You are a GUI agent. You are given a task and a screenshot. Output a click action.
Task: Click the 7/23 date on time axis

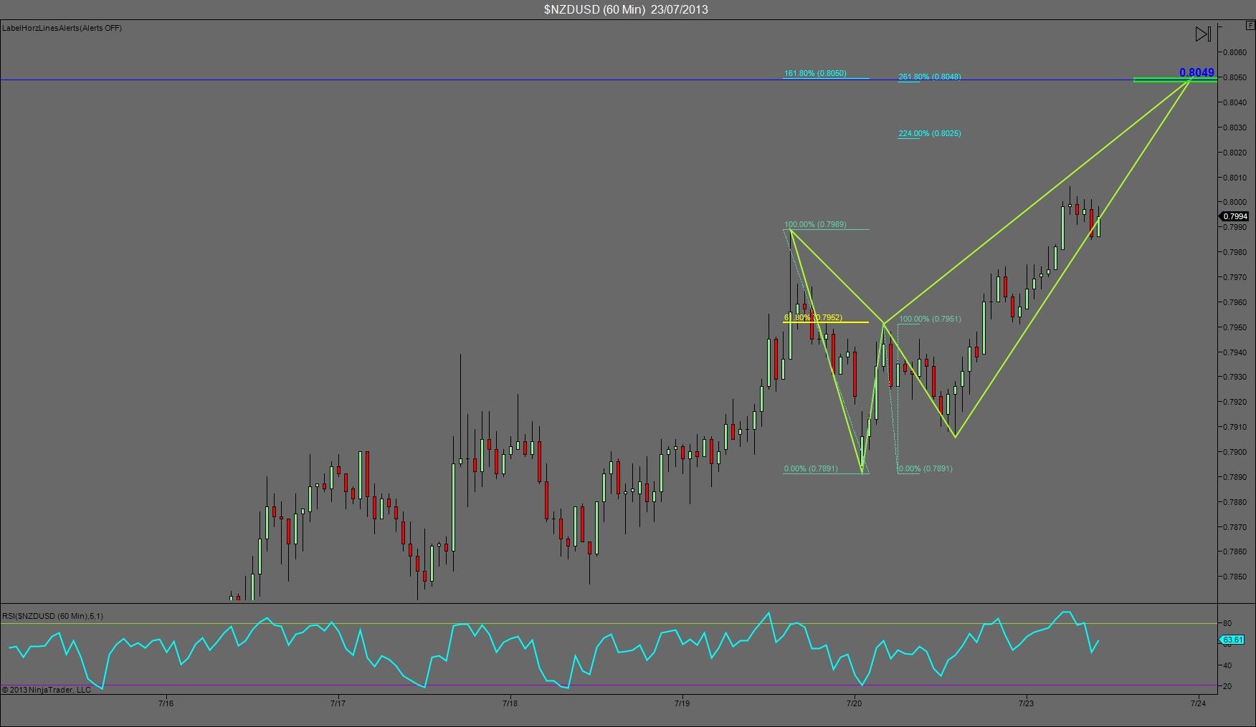tap(1026, 703)
